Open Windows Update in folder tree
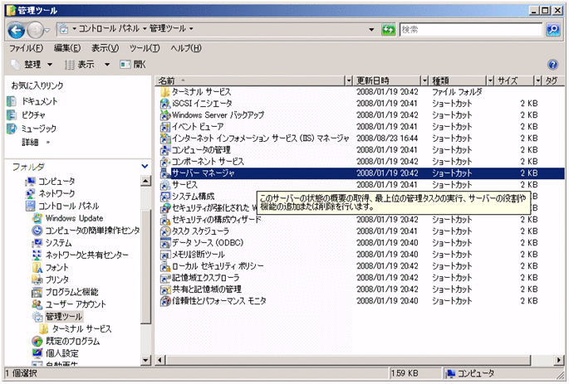This screenshot has height=384, width=569. [72, 218]
